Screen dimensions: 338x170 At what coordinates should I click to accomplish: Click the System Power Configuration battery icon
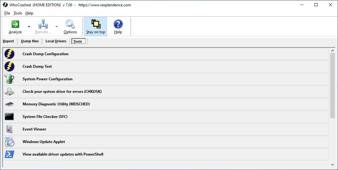tap(9, 79)
